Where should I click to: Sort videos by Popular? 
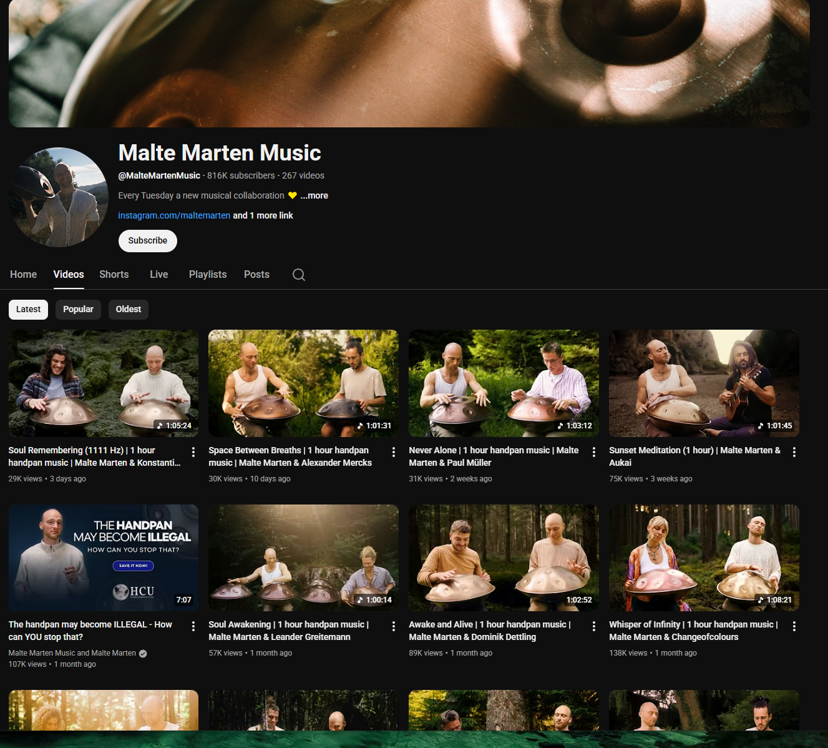(x=78, y=309)
